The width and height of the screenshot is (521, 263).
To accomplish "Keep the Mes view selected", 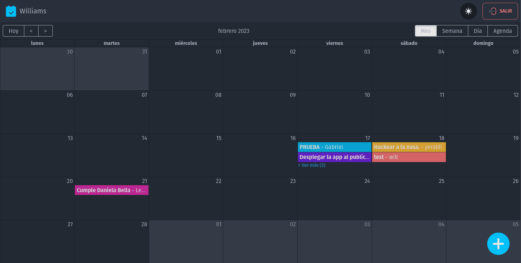I will click(426, 31).
